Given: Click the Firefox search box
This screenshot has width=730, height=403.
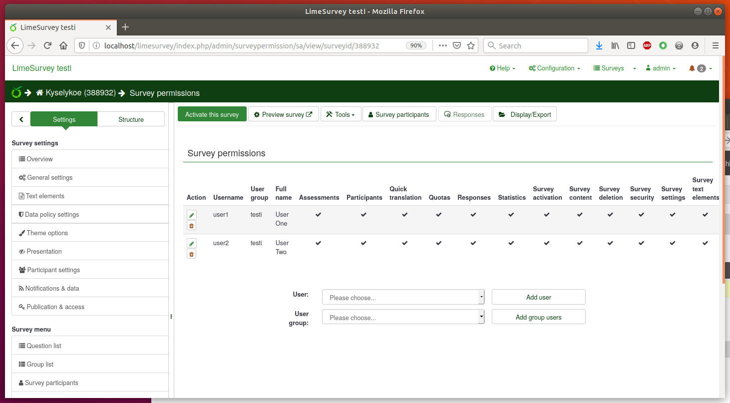Looking at the screenshot, I should (536, 45).
